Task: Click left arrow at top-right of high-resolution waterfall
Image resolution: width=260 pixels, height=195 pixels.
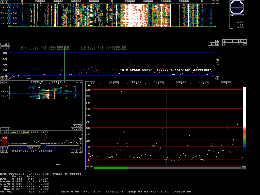Action: pos(80,83)
